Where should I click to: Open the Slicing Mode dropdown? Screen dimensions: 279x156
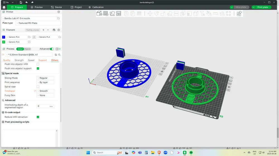point(45,78)
